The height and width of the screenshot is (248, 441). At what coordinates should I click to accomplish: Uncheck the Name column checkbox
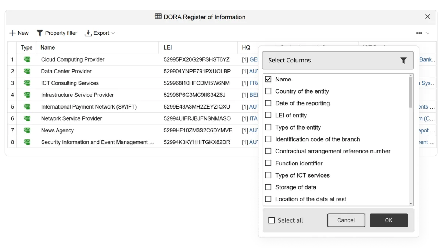[268, 79]
